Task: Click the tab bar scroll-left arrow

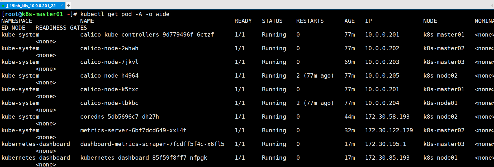Action: 492,6
